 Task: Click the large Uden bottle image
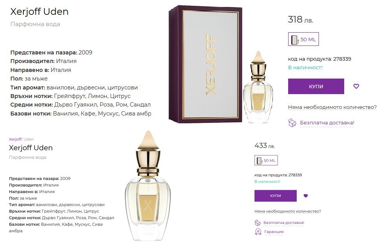(148, 186)
